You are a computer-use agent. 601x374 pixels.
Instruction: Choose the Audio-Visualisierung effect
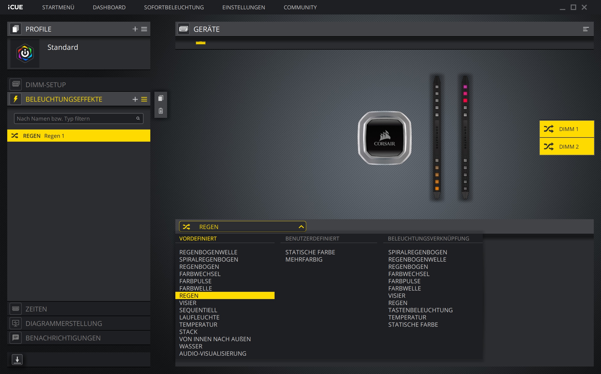pos(213,353)
